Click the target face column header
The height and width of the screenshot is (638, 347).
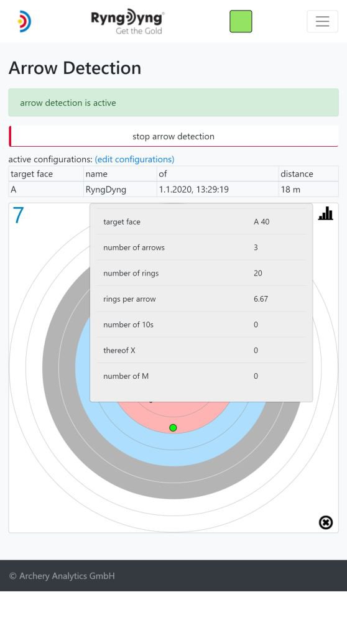tap(46, 173)
